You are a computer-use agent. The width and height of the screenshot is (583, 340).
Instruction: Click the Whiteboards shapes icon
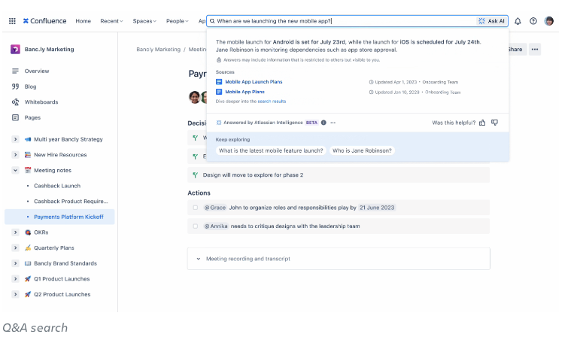tap(15, 102)
